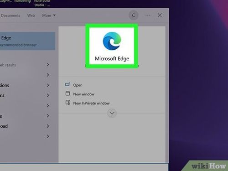Switch to the Web search tab
The height and width of the screenshot is (171, 228).
coord(31,16)
